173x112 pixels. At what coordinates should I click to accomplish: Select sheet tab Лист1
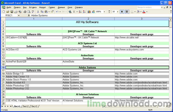pyautogui.click(x=17, y=106)
